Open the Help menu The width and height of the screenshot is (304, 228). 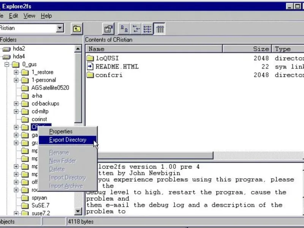click(x=46, y=16)
